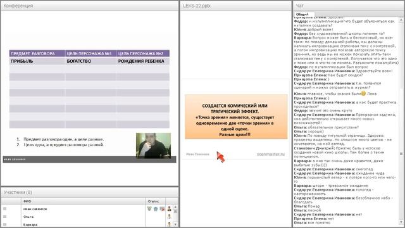Click the presenter user icon for иван савенков
The image size is (405, 228).
[169, 209]
